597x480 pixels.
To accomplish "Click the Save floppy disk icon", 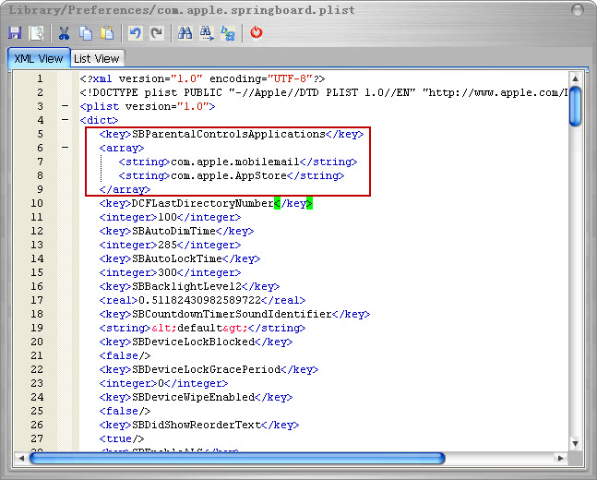I will pyautogui.click(x=16, y=33).
